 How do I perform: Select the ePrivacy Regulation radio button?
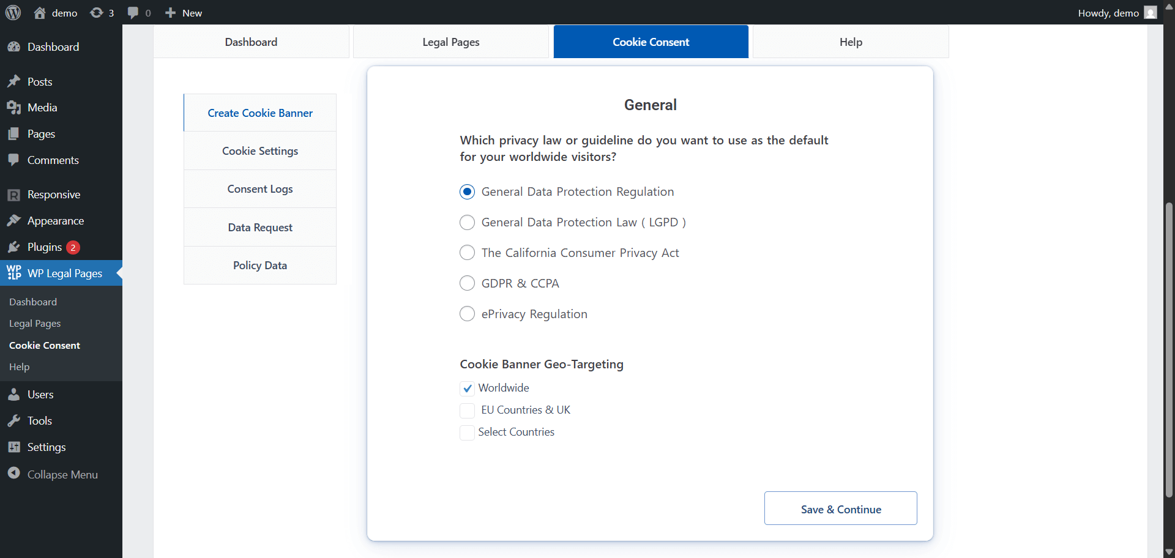coord(467,314)
